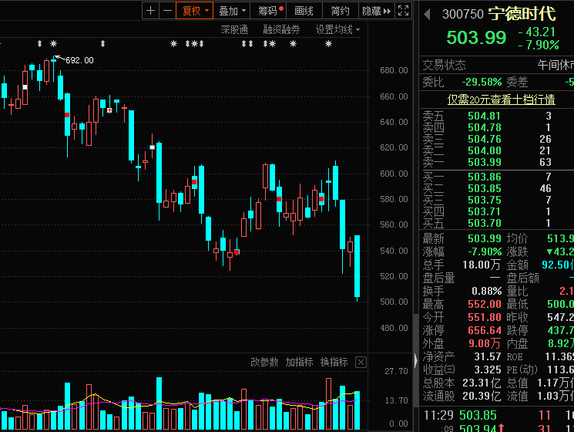Expand the 叠加 overlay dropdown
Viewport: 574px width, 432px height.
click(232, 11)
